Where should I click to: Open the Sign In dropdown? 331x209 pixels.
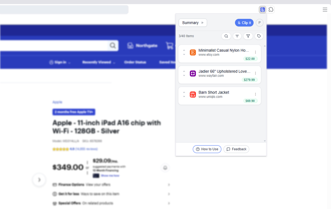(x=60, y=62)
